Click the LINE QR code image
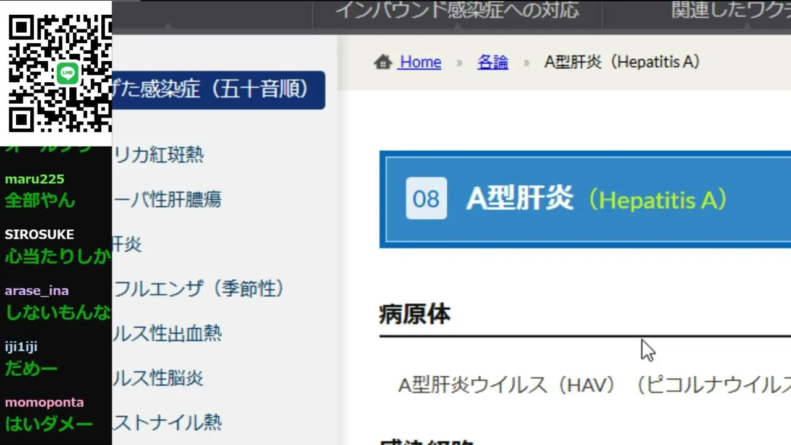 [60, 73]
